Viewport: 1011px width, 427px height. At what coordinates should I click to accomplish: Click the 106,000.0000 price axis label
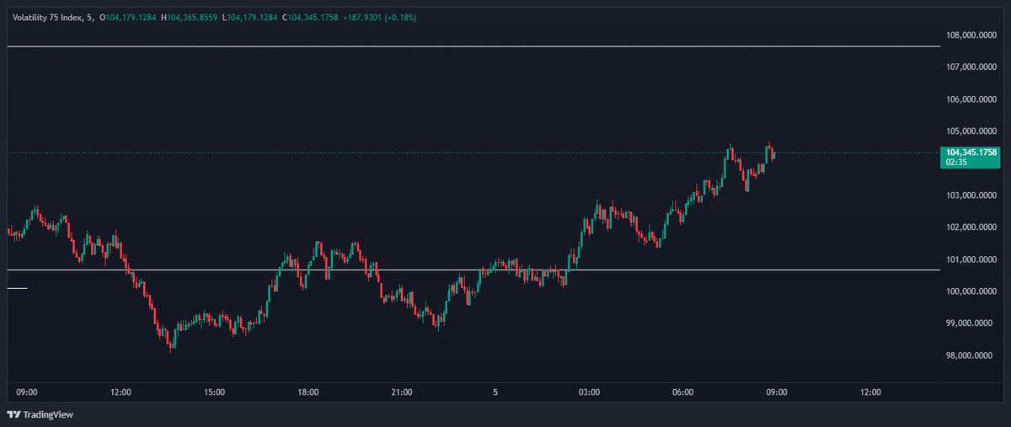tap(972, 99)
